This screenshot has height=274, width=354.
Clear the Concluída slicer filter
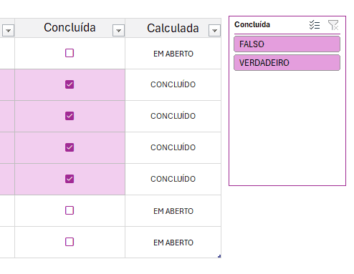tap(333, 25)
